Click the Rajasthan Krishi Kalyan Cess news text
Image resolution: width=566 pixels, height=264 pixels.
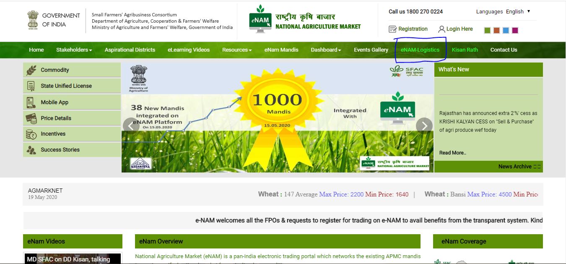pyautogui.click(x=488, y=122)
